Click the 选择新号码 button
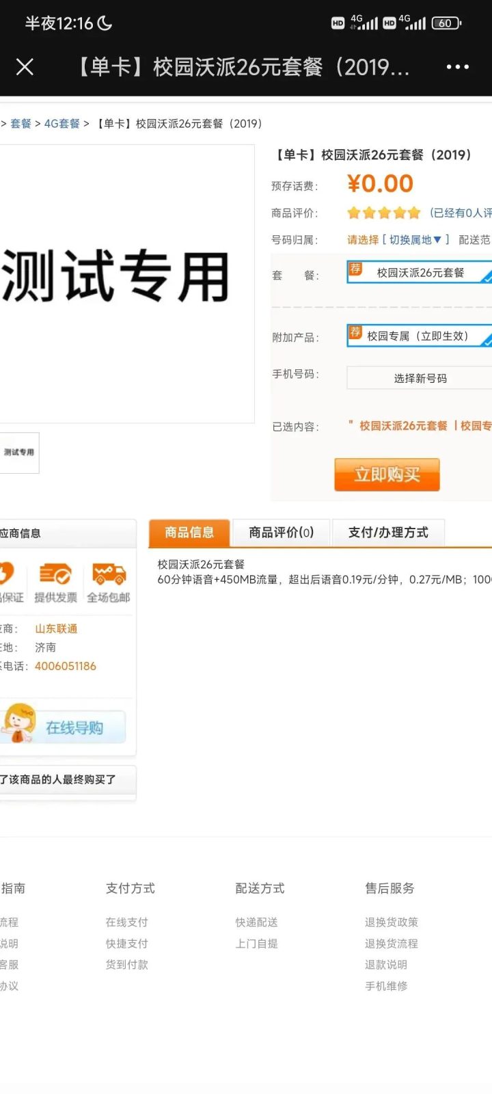The height and width of the screenshot is (1094, 492). pyautogui.click(x=420, y=378)
